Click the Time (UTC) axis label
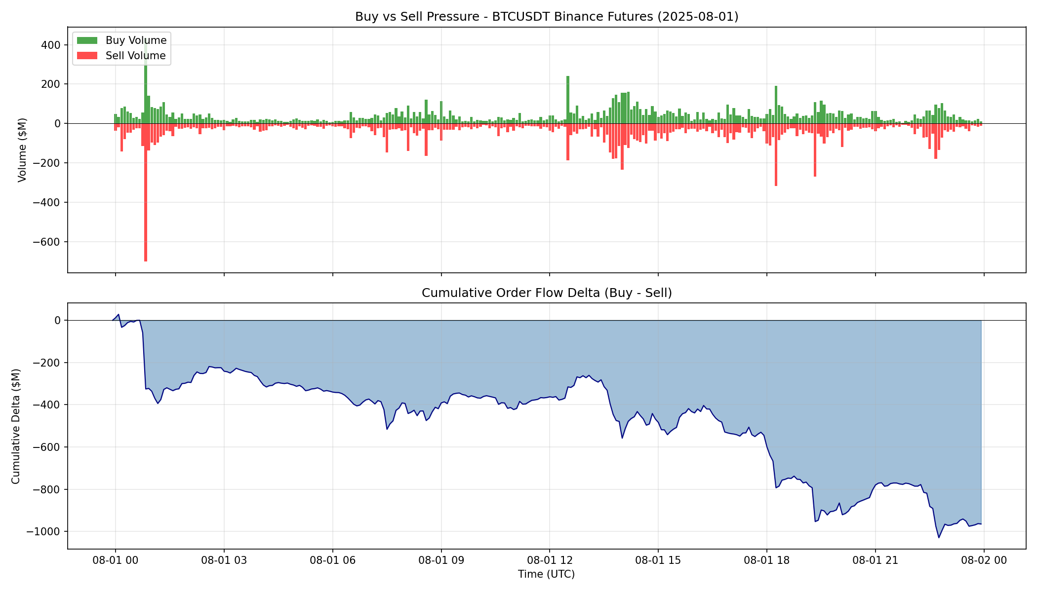Viewport: 1037px width, 592px height. point(546,574)
